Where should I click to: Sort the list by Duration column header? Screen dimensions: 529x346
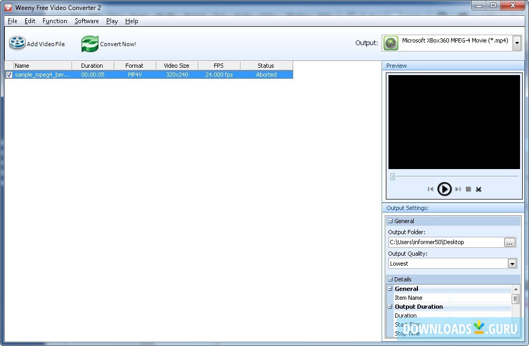[92, 66]
